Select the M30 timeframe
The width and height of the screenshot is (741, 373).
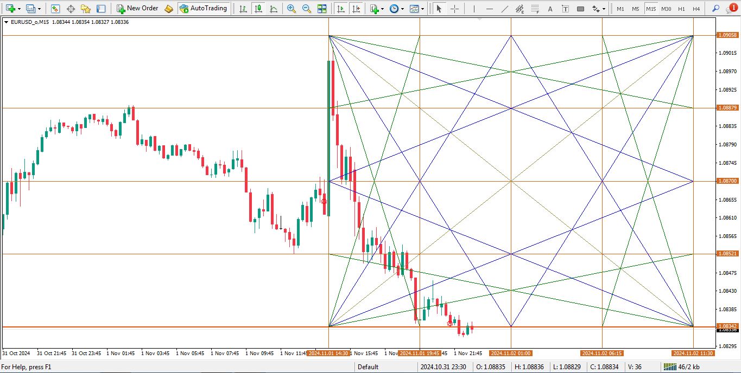pos(667,8)
